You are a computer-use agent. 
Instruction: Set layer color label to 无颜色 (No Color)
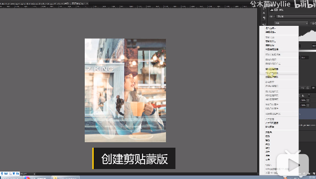click(x=269, y=132)
